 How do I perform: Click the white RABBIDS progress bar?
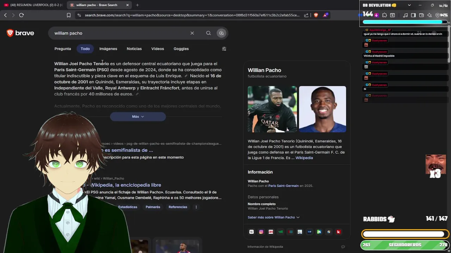click(x=405, y=234)
